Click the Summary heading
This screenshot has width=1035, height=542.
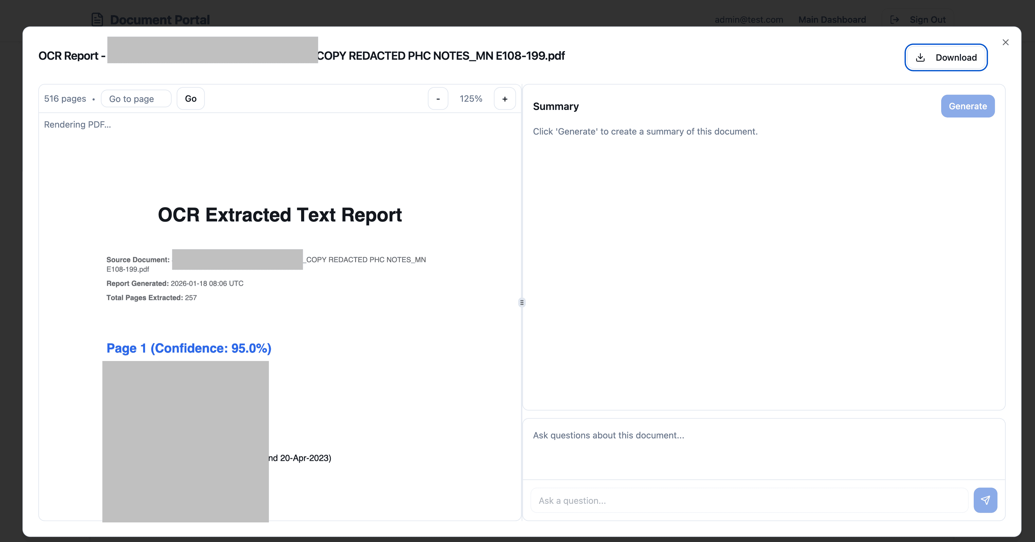(556, 106)
